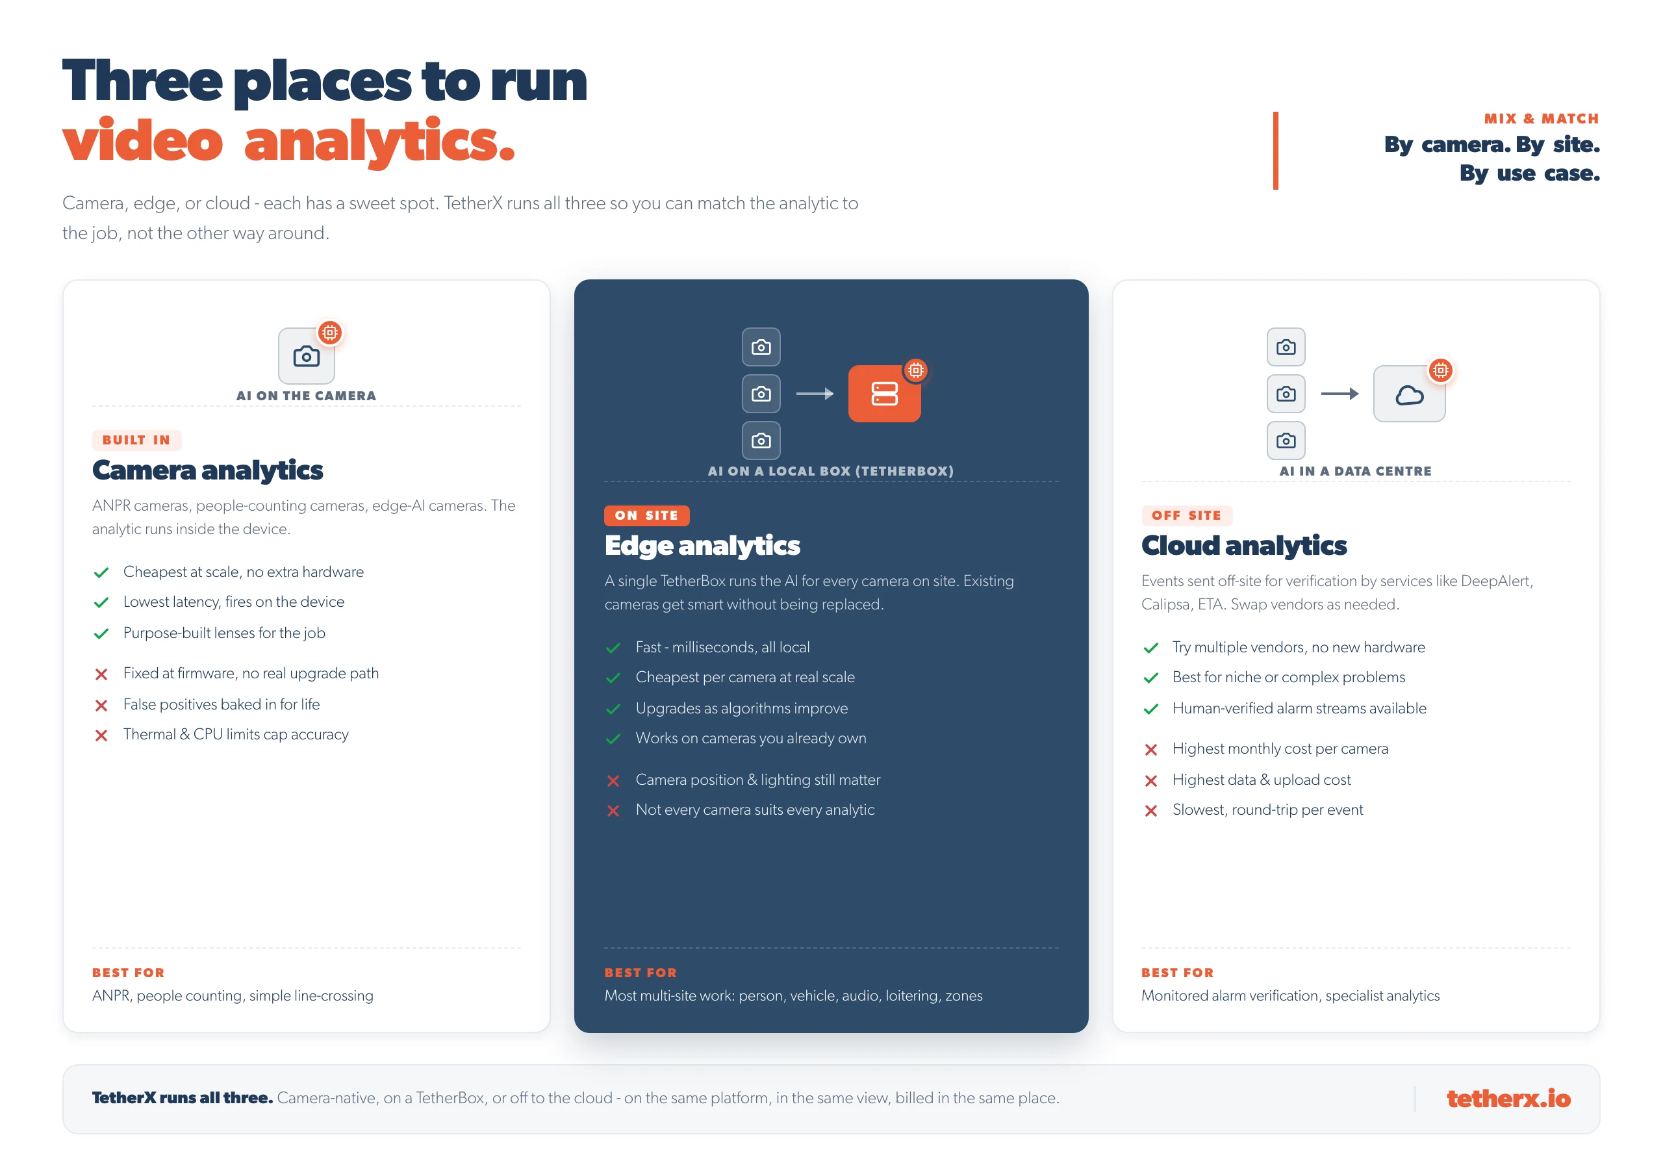
Task: Click the red X beside Slowest, round-trip
Action: (1151, 810)
